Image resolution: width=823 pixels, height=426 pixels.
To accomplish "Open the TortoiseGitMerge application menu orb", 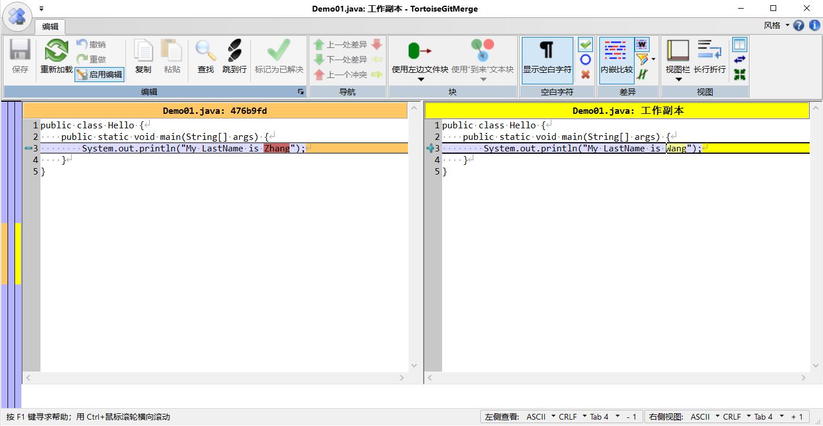I will pyautogui.click(x=17, y=17).
